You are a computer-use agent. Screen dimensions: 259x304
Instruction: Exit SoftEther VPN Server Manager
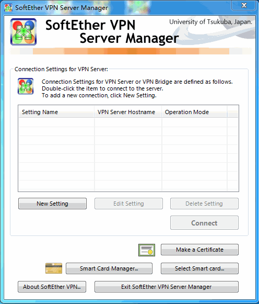point(167,287)
